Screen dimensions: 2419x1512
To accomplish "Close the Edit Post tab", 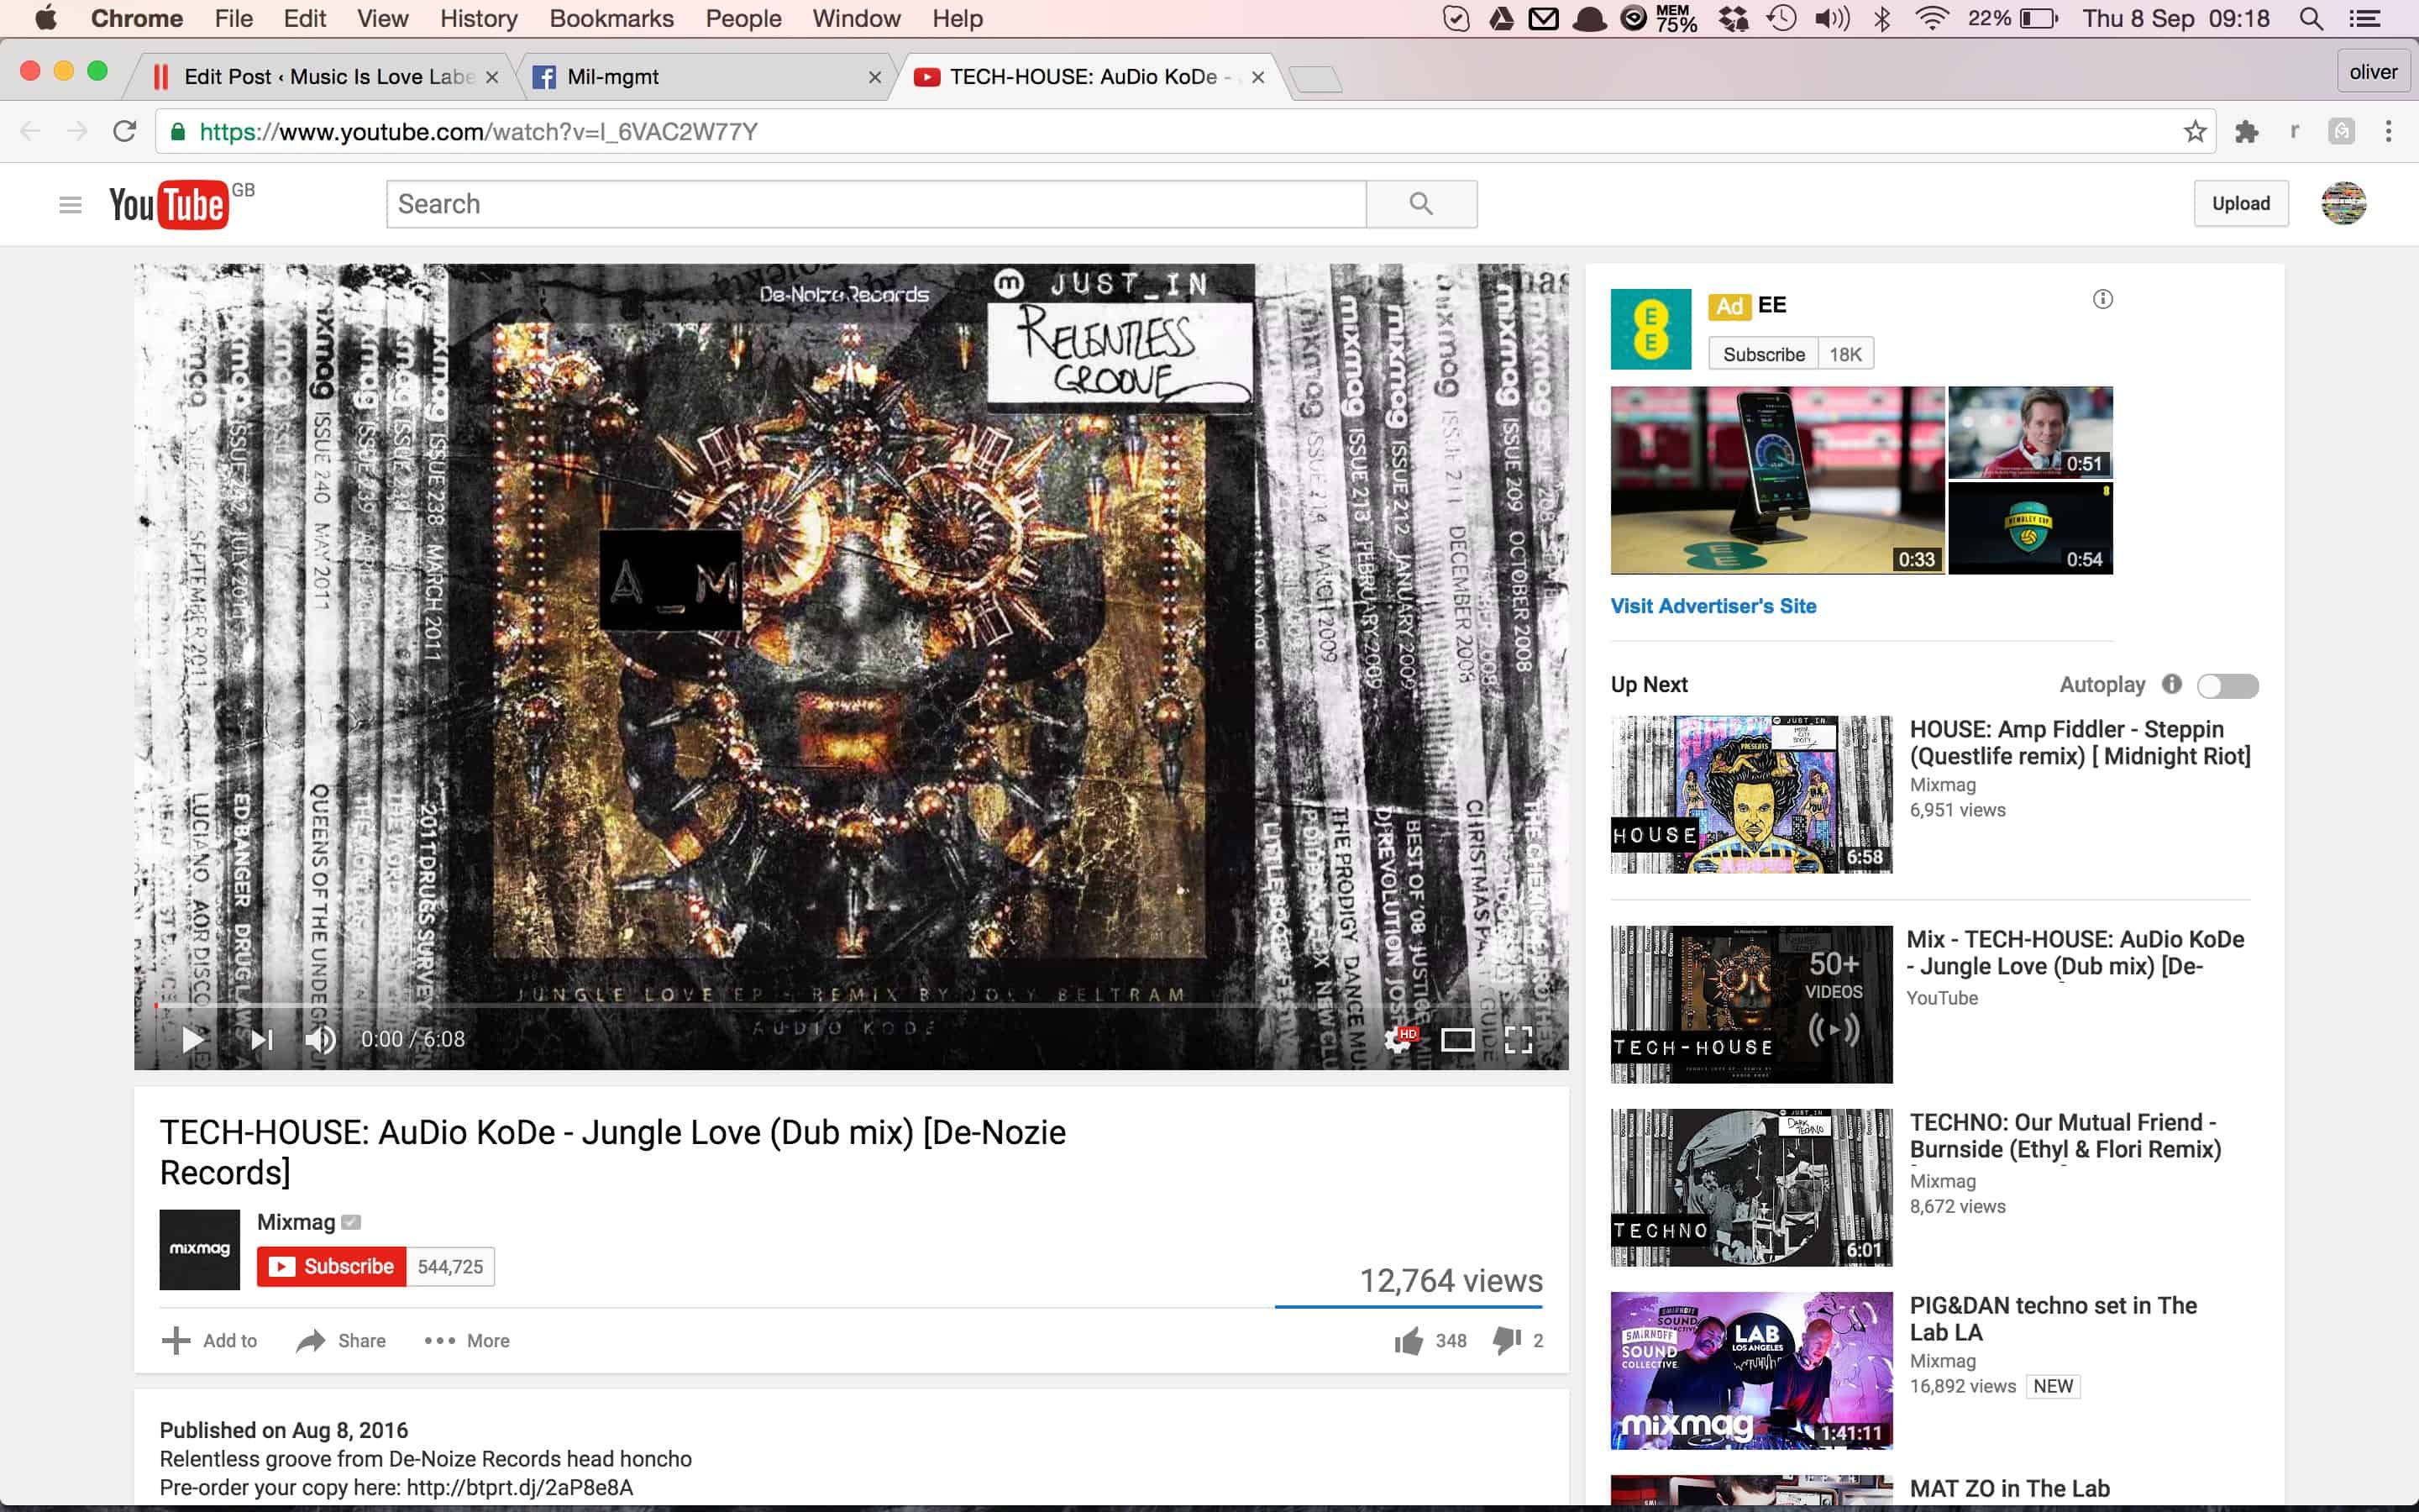I will (x=492, y=77).
